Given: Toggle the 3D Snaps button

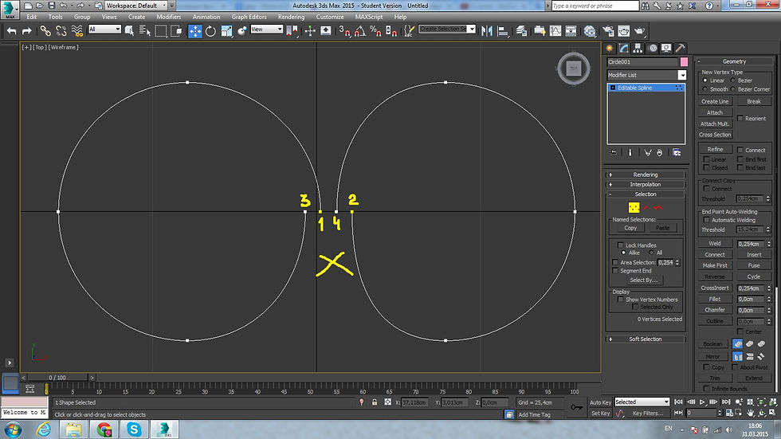Looking at the screenshot, I should click(344, 31).
